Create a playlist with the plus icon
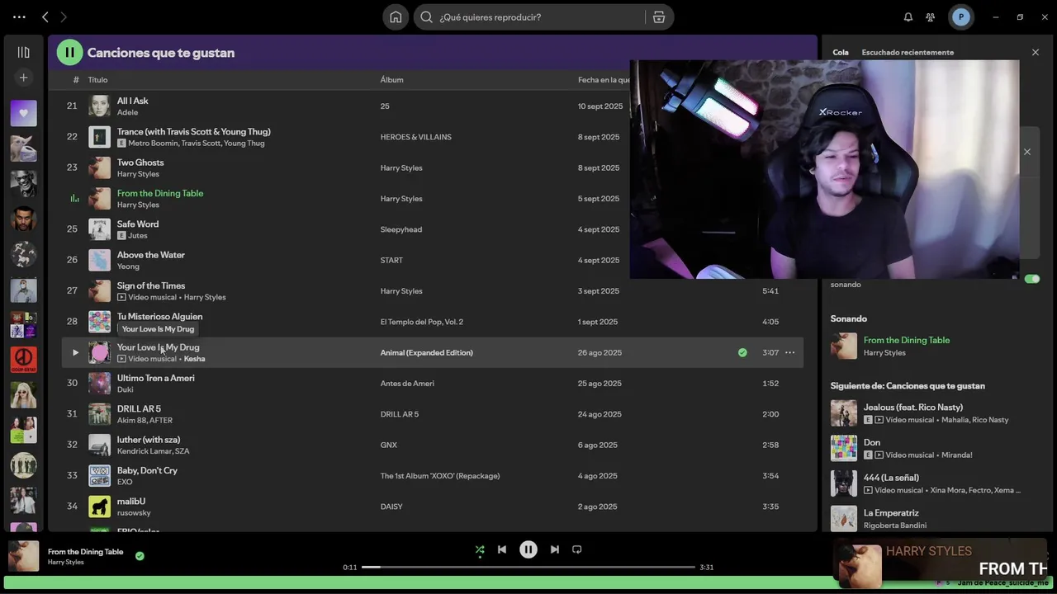The width and height of the screenshot is (1057, 594). [x=23, y=77]
